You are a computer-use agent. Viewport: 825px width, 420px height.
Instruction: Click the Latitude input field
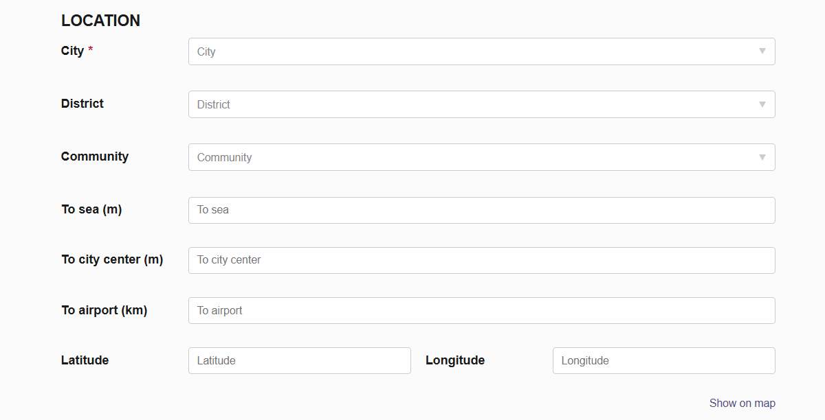click(x=299, y=360)
